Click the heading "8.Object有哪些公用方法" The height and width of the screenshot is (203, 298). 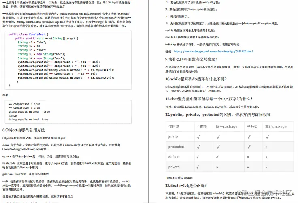click(x=24, y=130)
